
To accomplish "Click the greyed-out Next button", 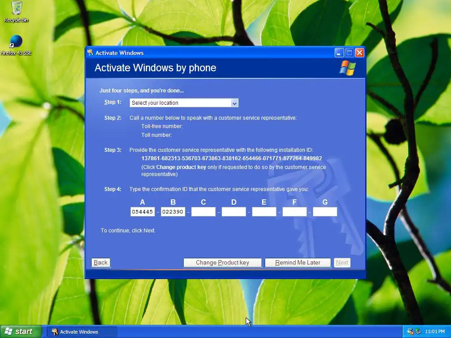I will [x=342, y=263].
